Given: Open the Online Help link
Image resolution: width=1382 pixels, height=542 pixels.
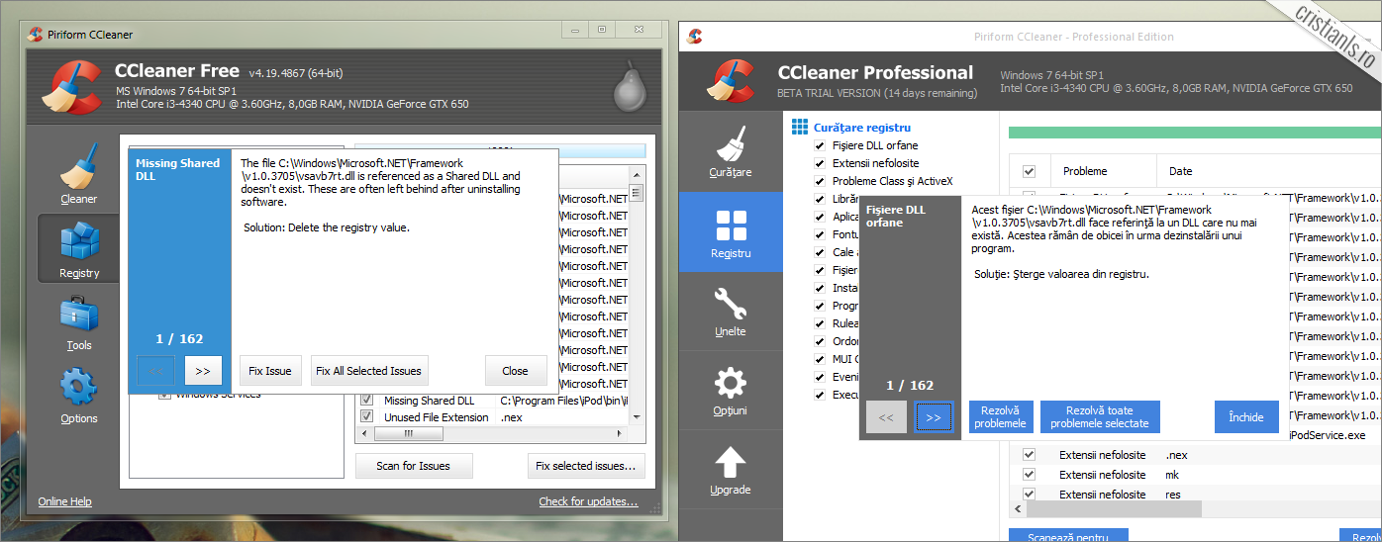Looking at the screenshot, I should [64, 501].
